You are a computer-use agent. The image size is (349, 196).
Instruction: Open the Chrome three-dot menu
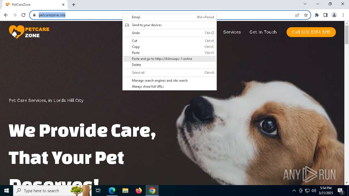click(x=343, y=15)
